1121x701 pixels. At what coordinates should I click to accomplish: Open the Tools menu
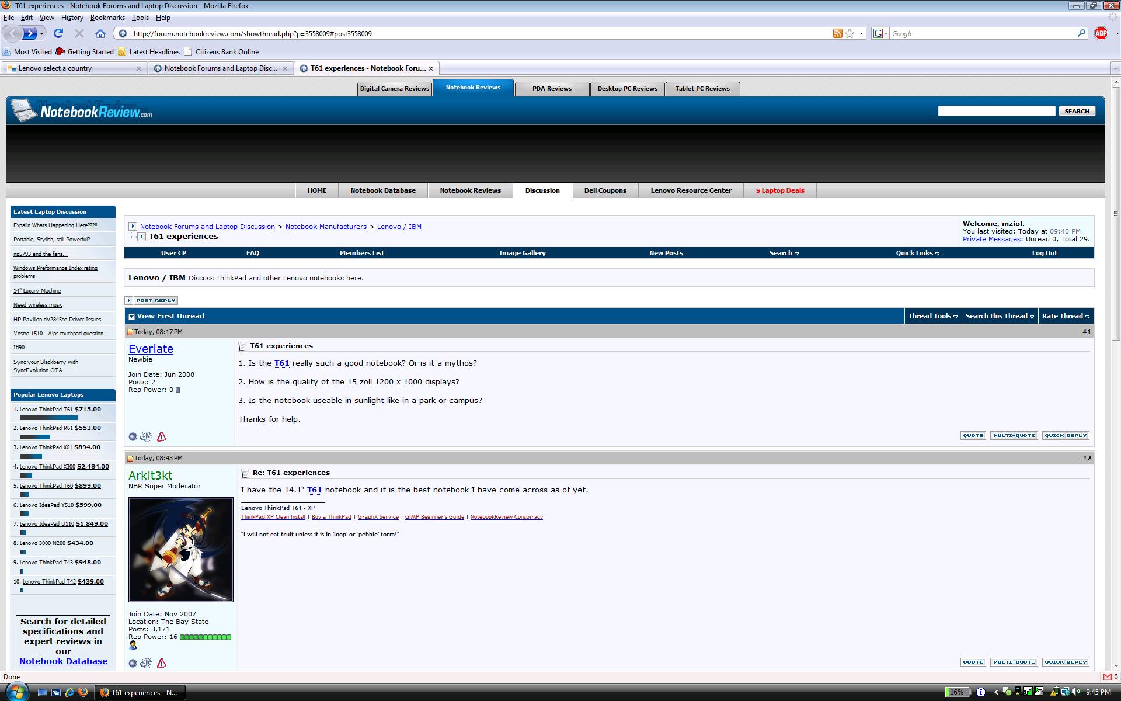tap(140, 18)
